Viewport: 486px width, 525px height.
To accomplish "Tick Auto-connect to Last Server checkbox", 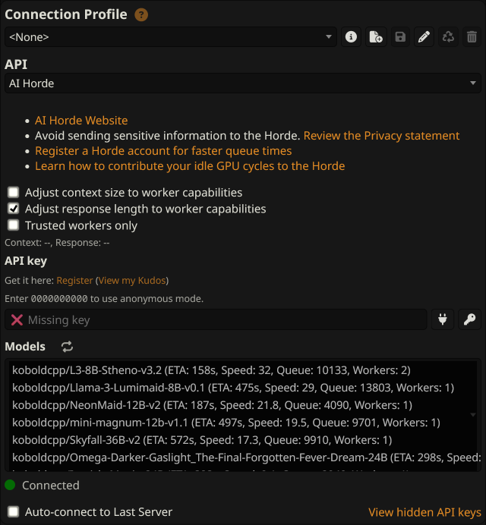I will click(14, 511).
